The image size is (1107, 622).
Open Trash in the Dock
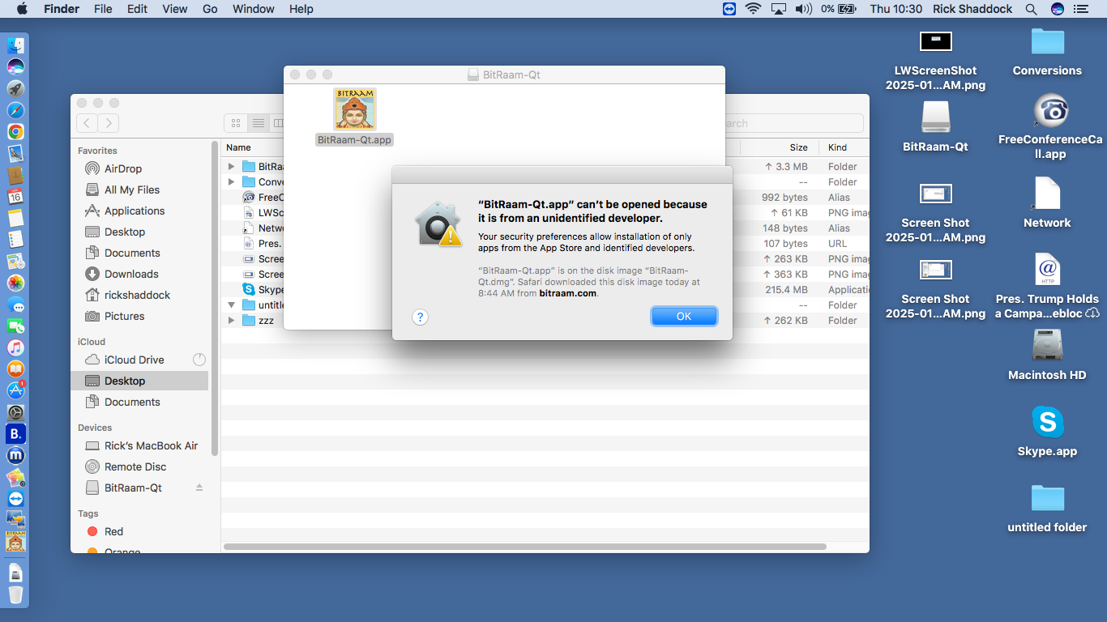15,595
